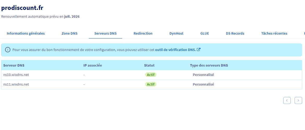This screenshot has width=305, height=130.
Task: Open the Tâches récentes tab
Action: (274, 33)
